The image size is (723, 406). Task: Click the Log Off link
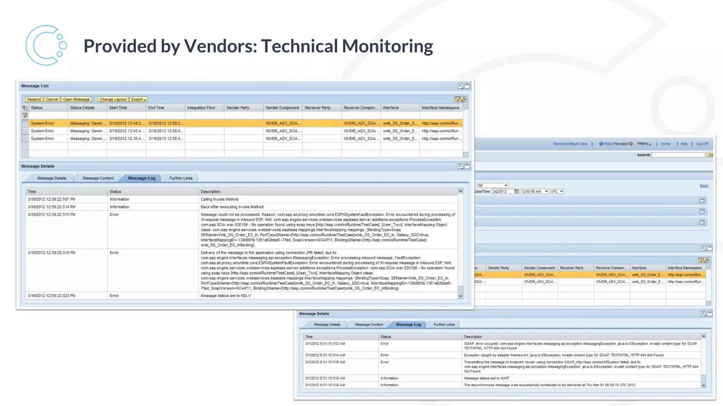(x=702, y=144)
